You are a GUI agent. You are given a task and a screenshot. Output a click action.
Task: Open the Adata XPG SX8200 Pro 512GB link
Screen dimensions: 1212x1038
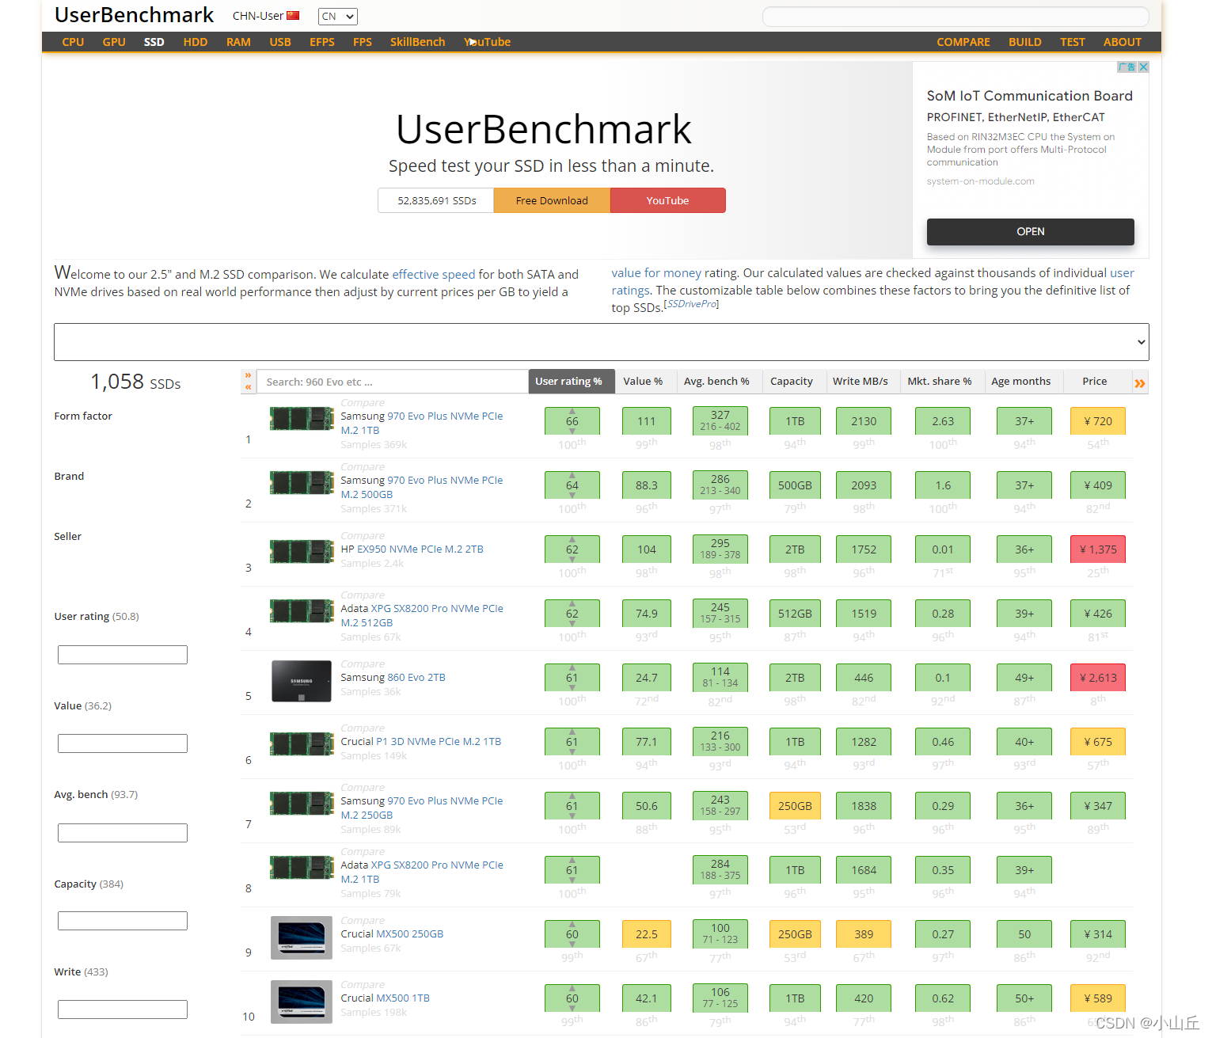422,615
